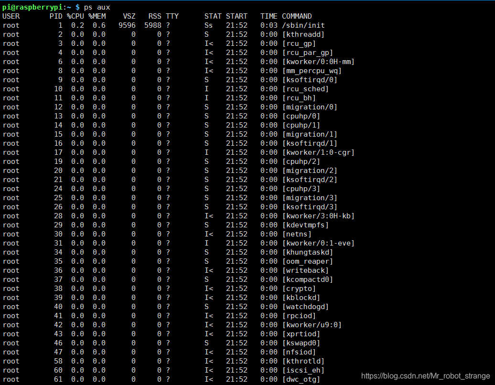The height and width of the screenshot is (385, 495).
Task: Click the [kcompactd0] process name
Action: 308,279
